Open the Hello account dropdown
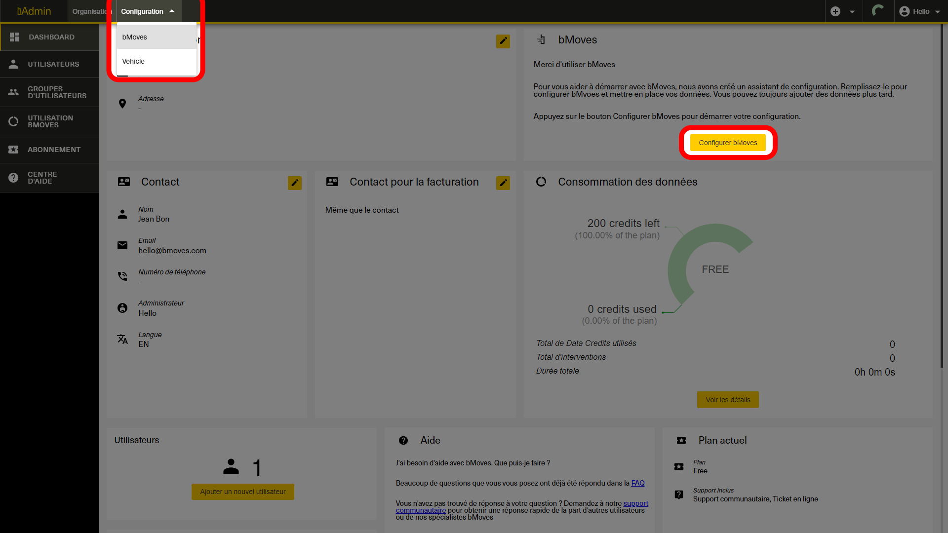The height and width of the screenshot is (533, 948). pyautogui.click(x=919, y=11)
